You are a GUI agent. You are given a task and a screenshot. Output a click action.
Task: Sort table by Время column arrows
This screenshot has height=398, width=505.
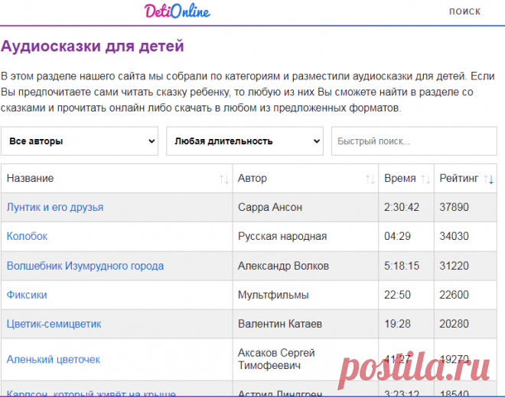point(425,179)
